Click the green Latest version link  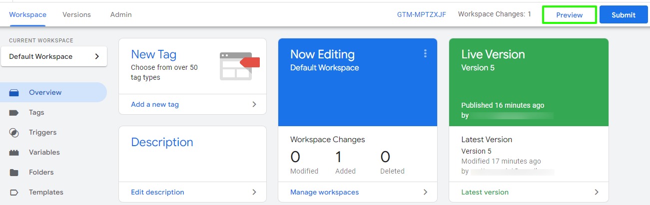pyautogui.click(x=485, y=192)
